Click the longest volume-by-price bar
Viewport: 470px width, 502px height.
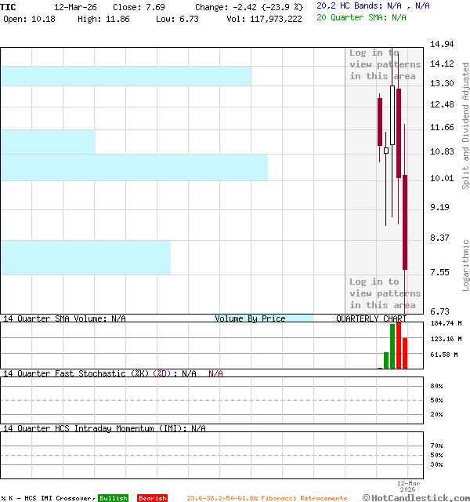point(134,167)
